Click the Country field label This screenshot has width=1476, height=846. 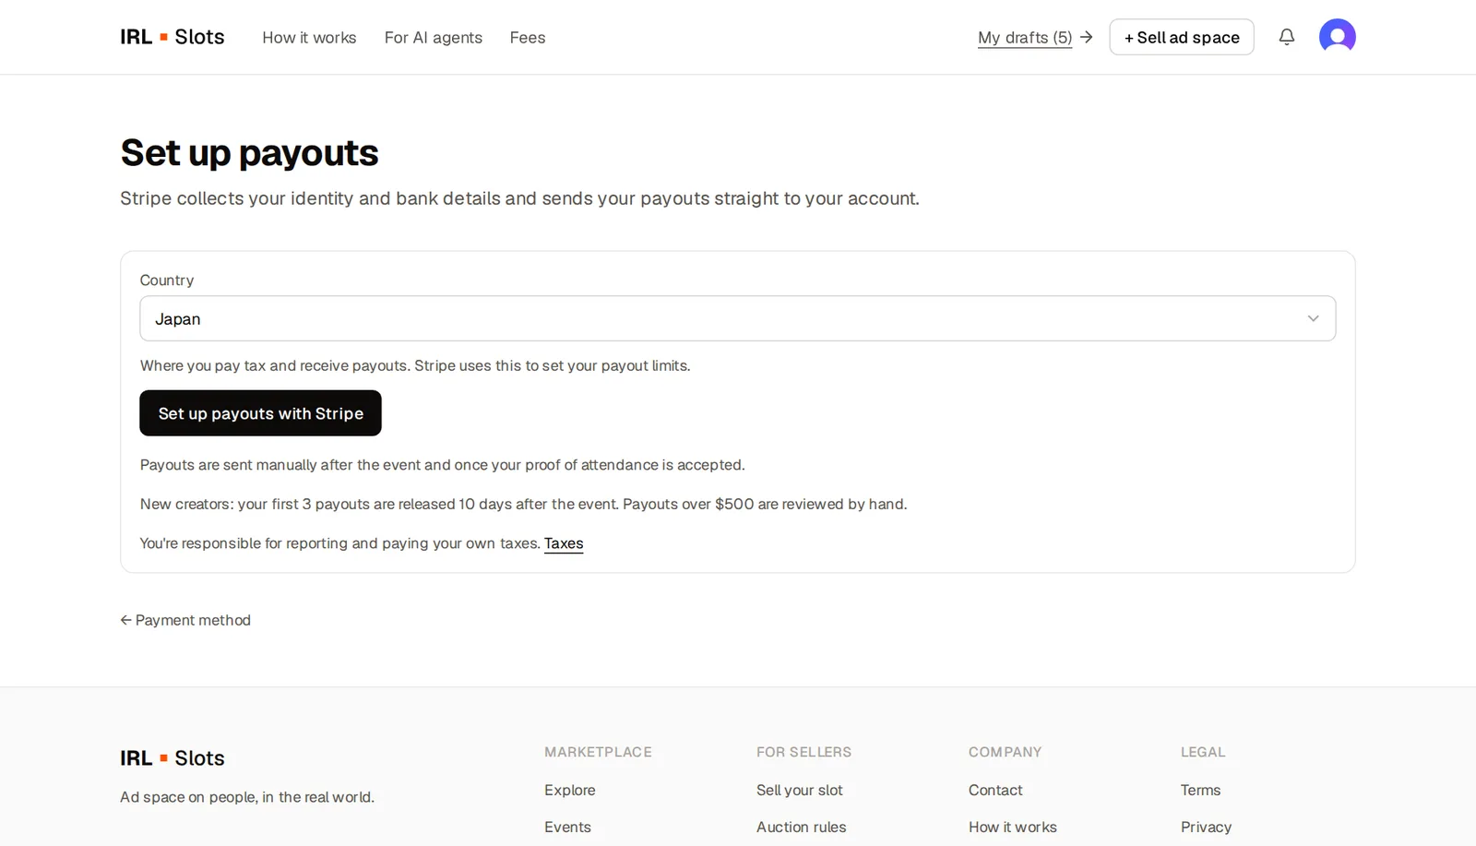click(x=167, y=280)
